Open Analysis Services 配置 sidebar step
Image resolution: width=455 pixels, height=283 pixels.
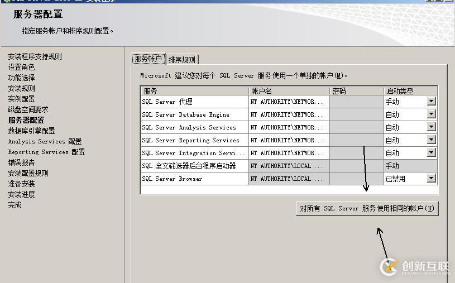point(45,141)
